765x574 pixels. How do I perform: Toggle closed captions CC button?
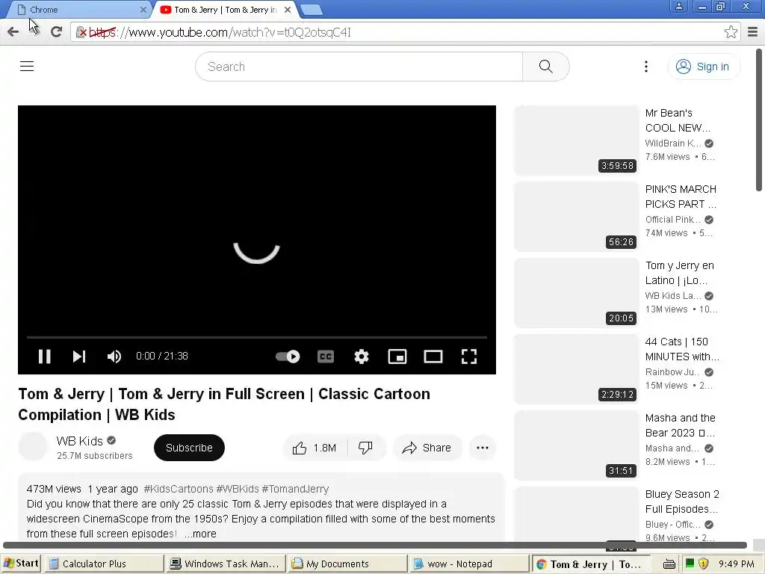click(x=326, y=357)
